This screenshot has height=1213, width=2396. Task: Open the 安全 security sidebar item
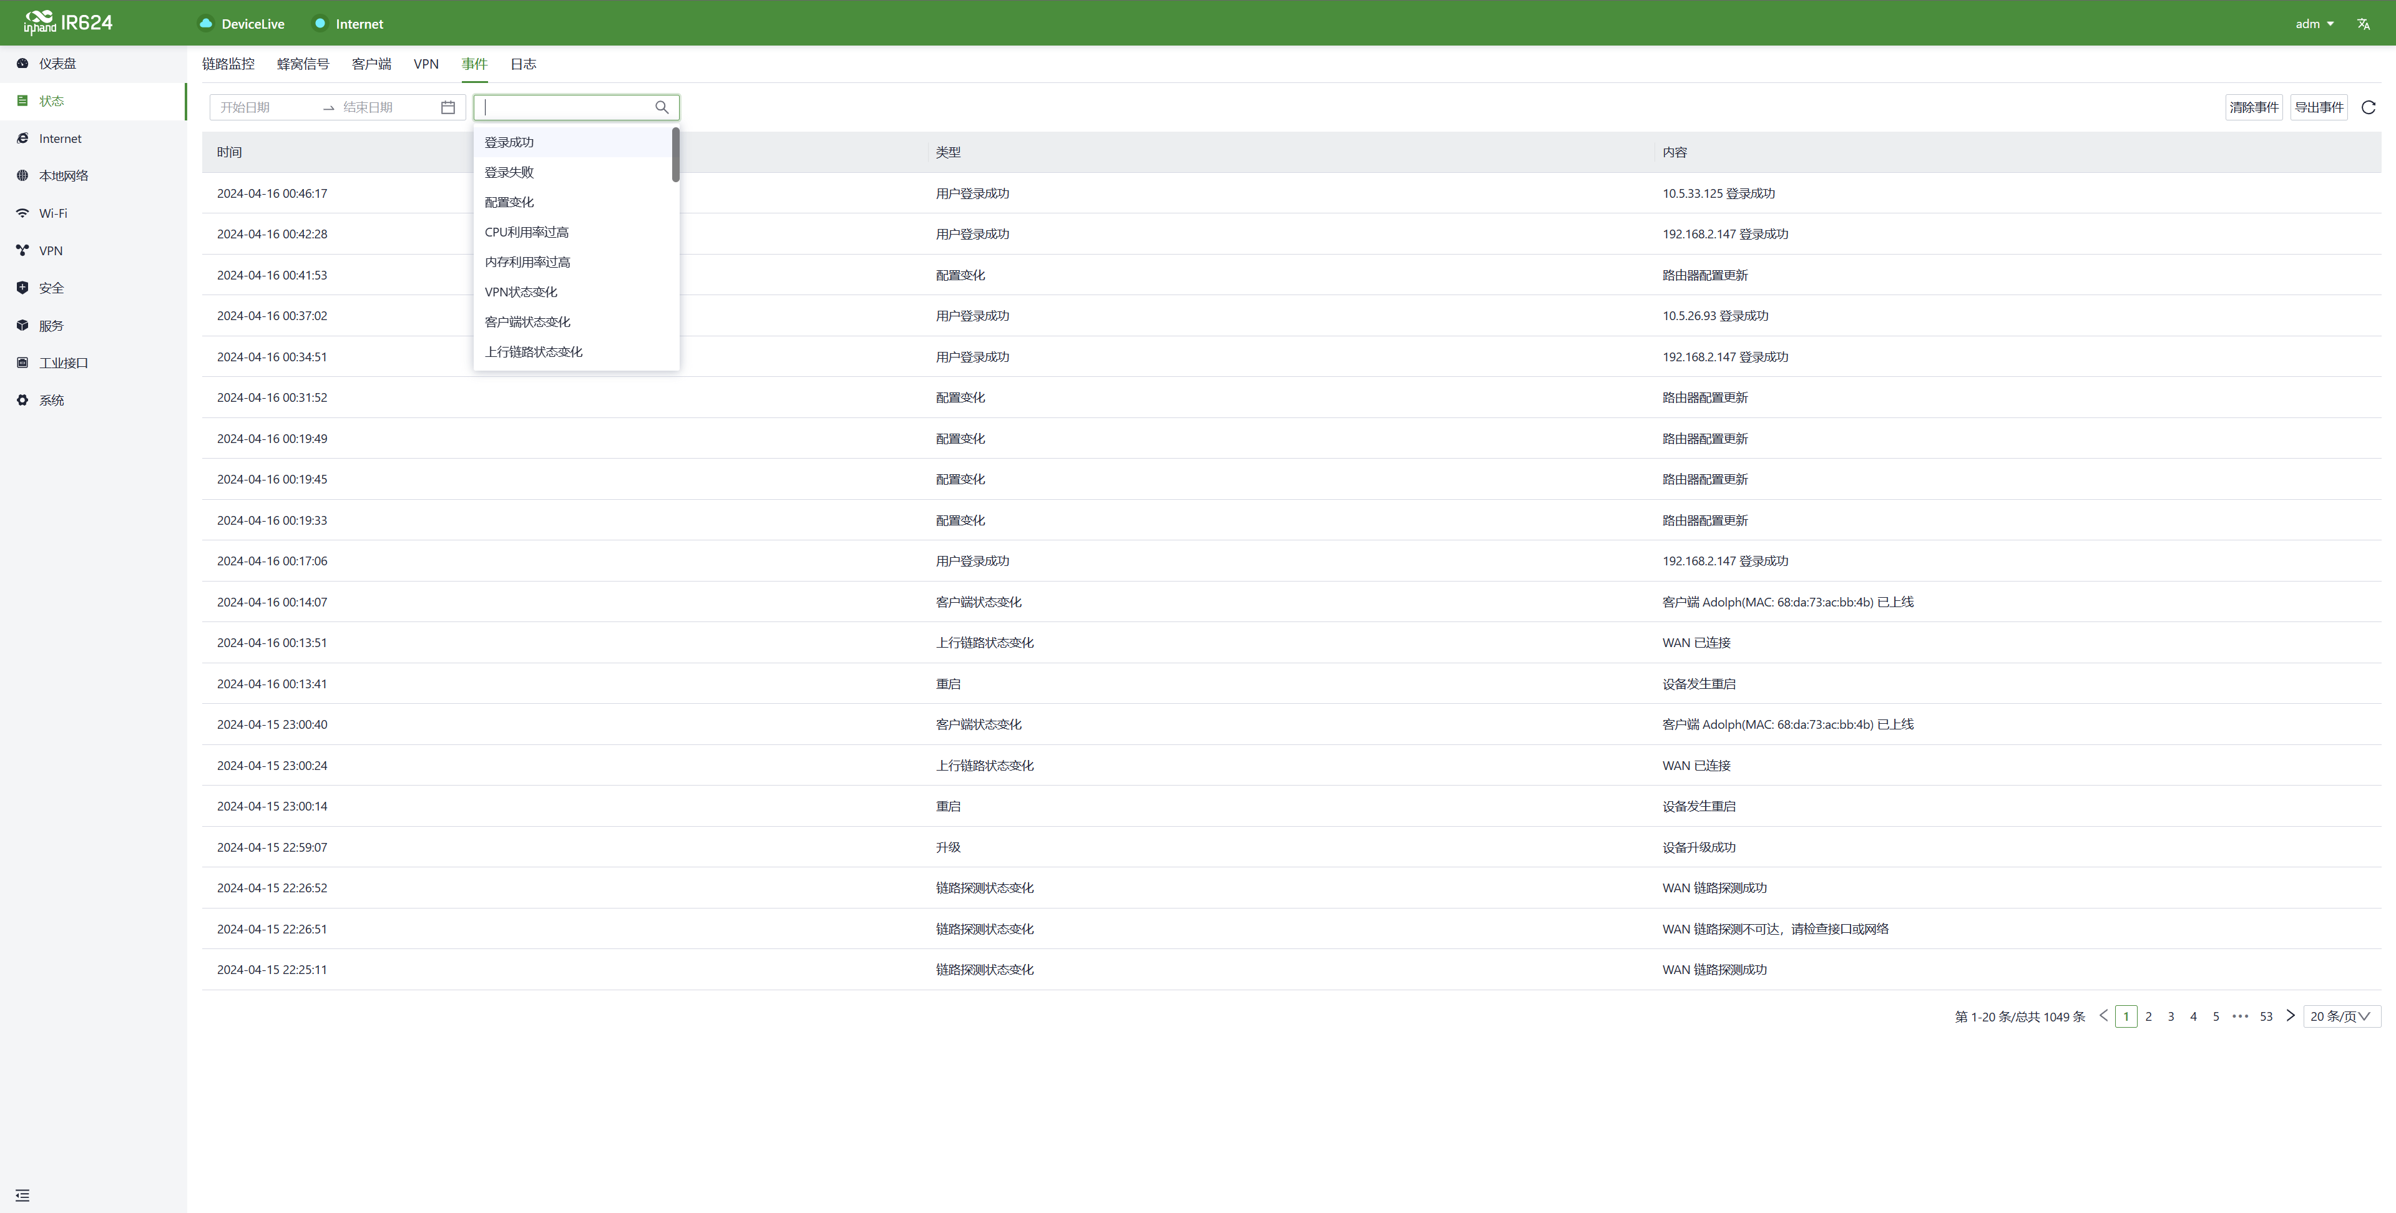coord(51,288)
